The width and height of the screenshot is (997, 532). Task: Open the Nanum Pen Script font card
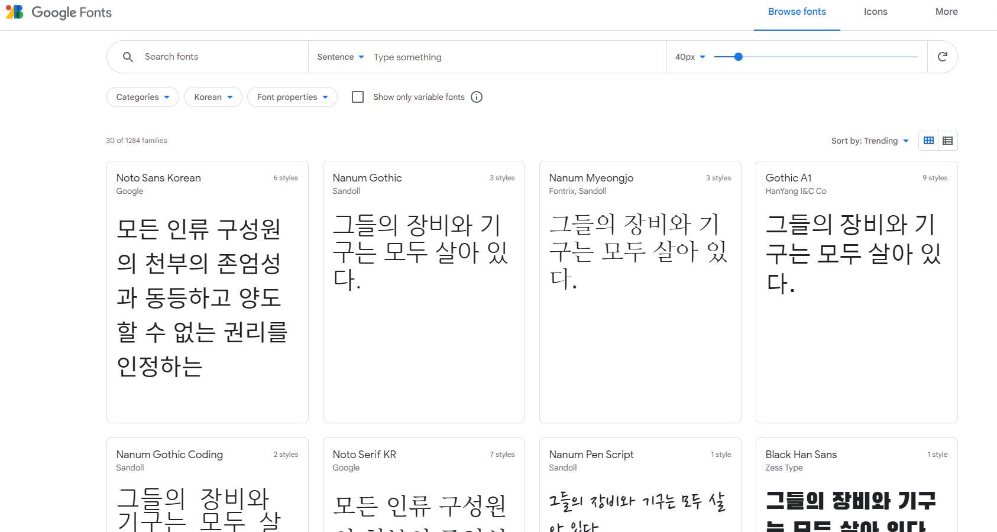coord(640,485)
